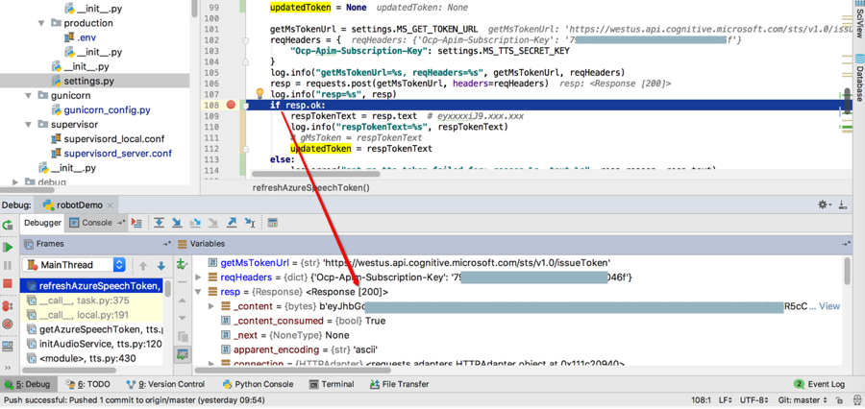Toggle the lock icon in status bar
Viewport: 865px width, 409px height.
coord(838,399)
